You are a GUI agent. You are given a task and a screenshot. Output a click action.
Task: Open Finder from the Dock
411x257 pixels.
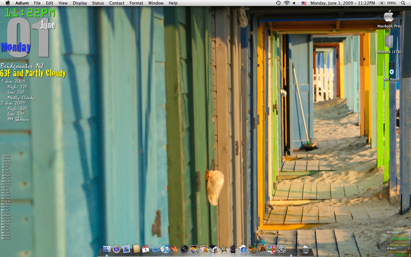pos(106,249)
